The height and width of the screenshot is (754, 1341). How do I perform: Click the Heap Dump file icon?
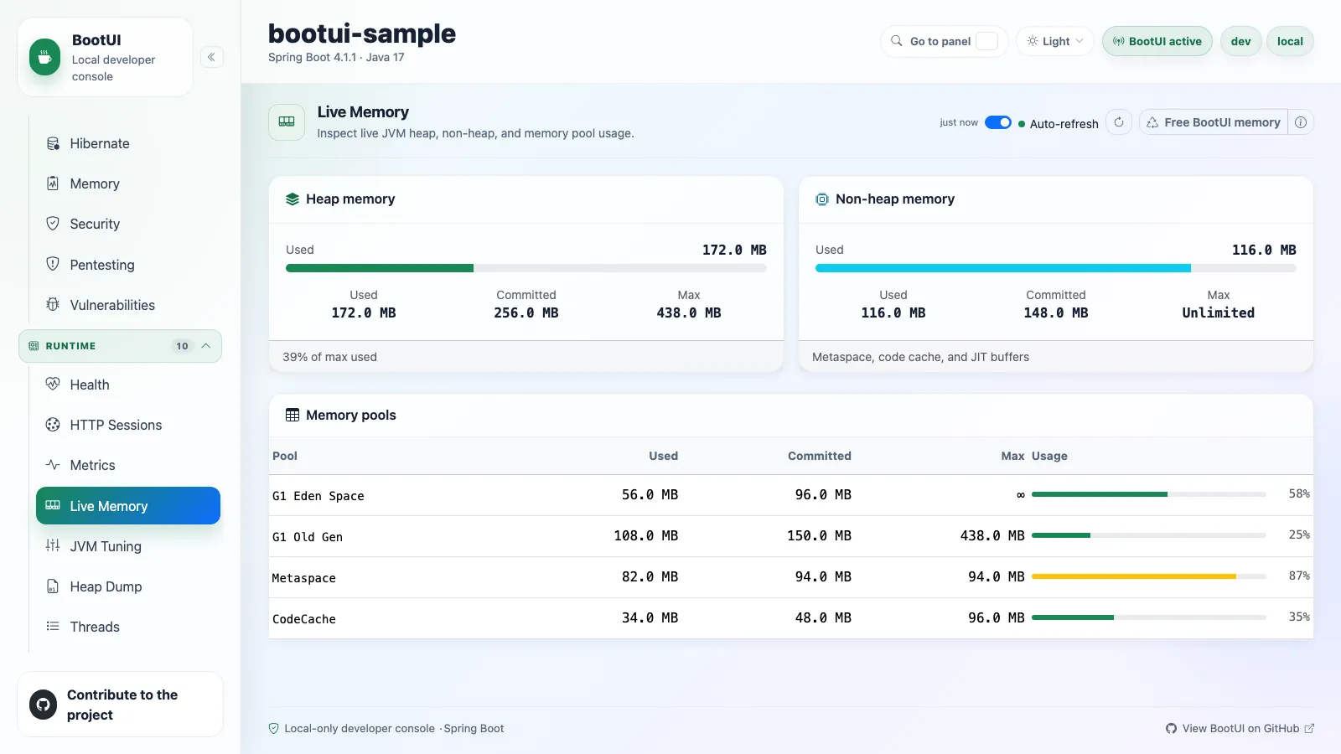(x=53, y=586)
